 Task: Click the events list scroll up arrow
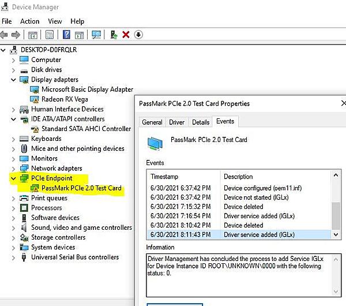[x=336, y=176]
